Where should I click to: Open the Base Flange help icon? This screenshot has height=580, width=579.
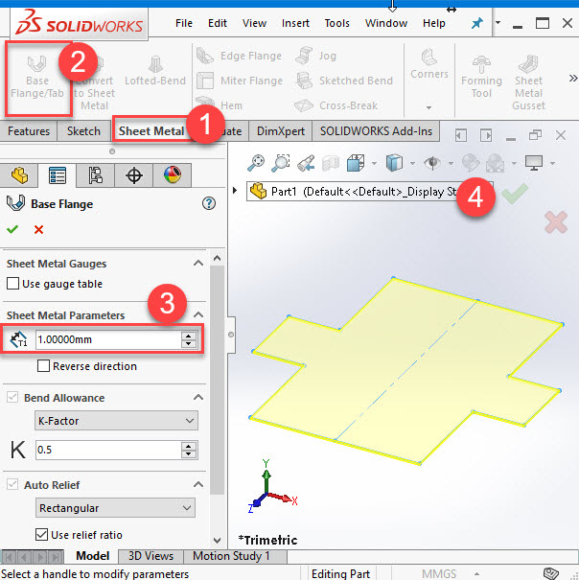coord(209,203)
